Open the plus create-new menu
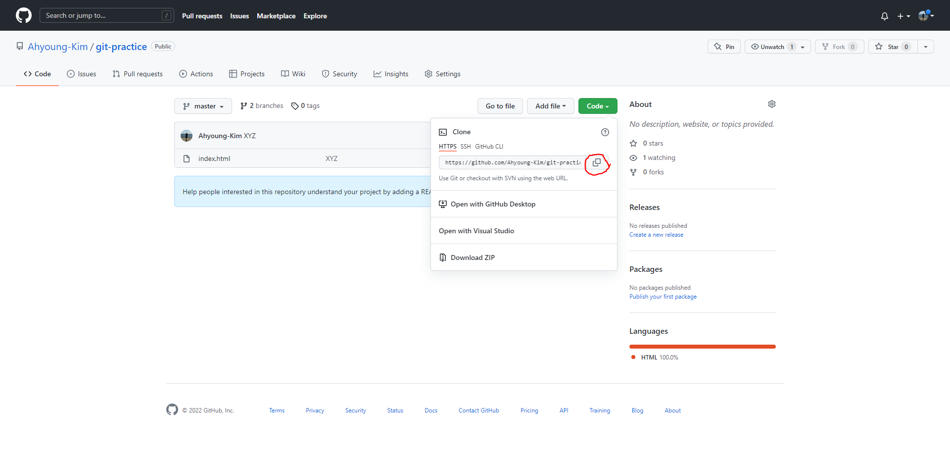The height and width of the screenshot is (463, 950). [903, 16]
